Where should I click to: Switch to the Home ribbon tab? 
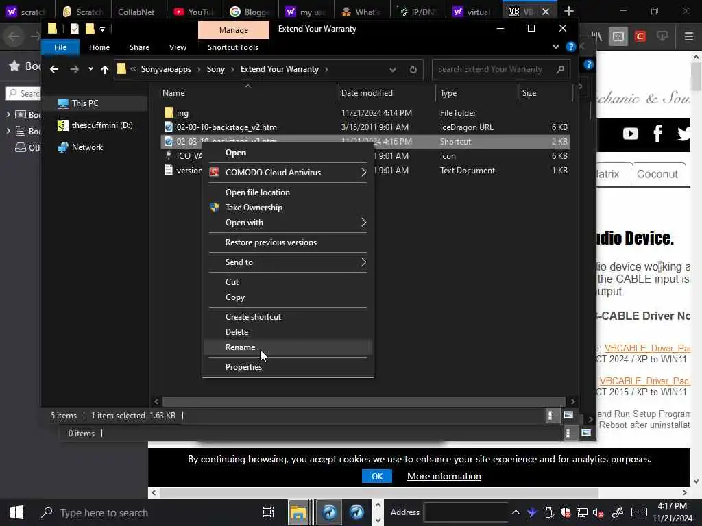tap(99, 47)
